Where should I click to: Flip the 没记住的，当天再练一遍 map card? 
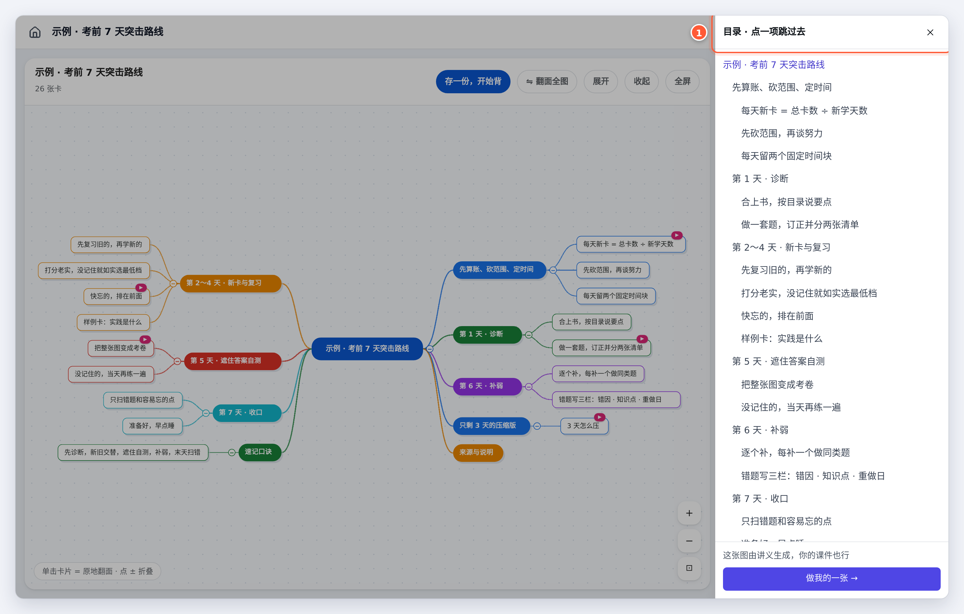[x=110, y=374]
